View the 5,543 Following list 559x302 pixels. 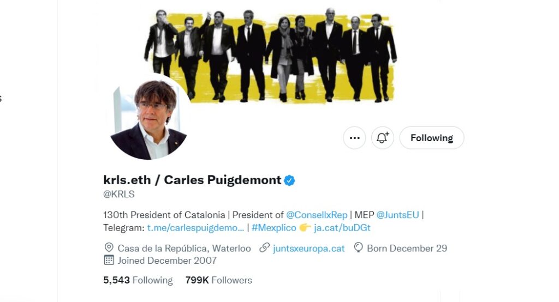pyautogui.click(x=138, y=280)
